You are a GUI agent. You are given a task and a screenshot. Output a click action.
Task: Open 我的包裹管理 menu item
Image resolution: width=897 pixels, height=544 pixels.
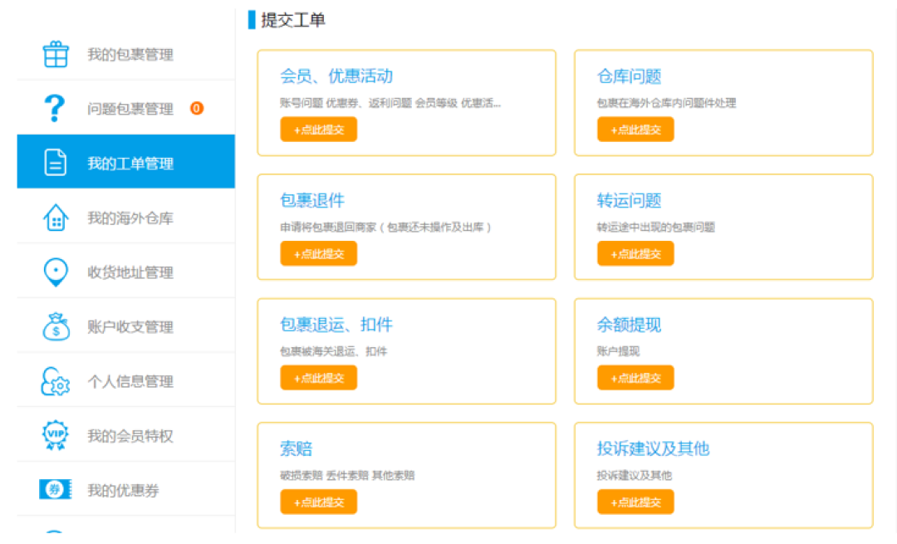point(126,54)
